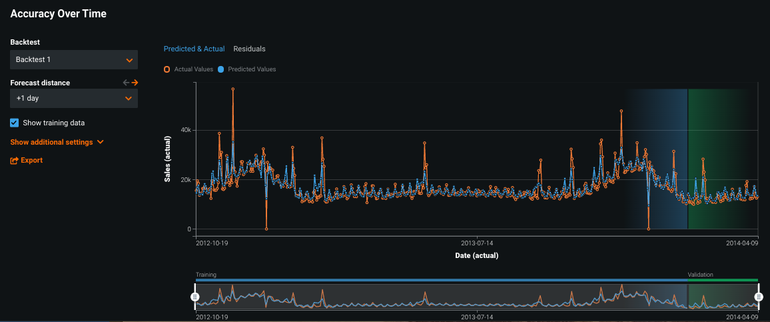The width and height of the screenshot is (770, 322).
Task: Expand Show additional settings
Action: (x=52, y=142)
